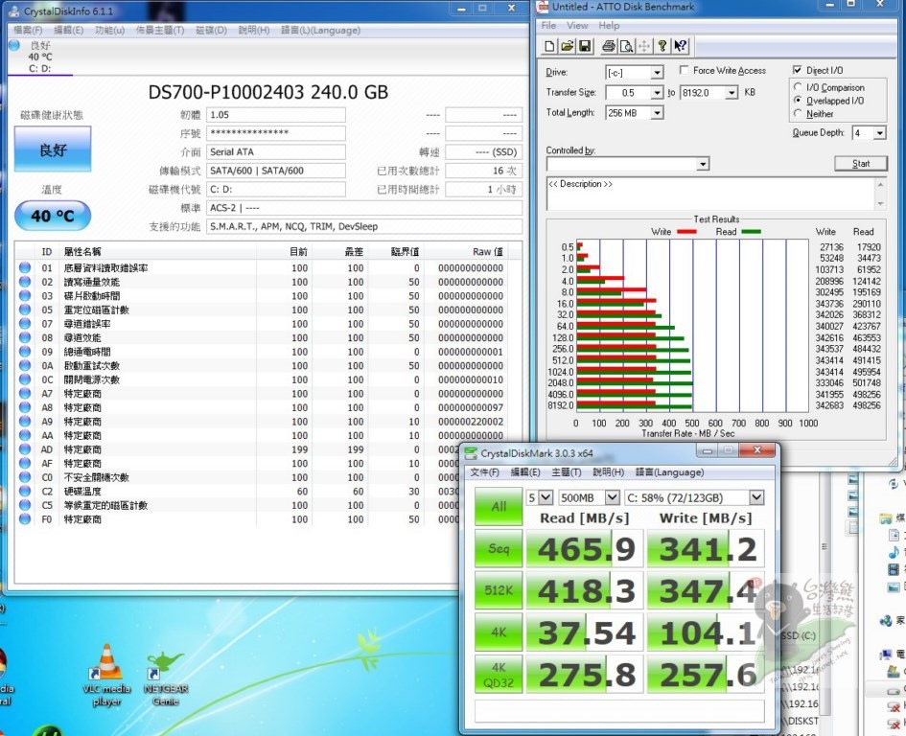Open the View menu in ATTO

[576, 26]
